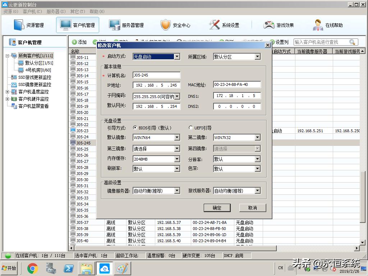Open the 默认镜像 WIN7X64 dropdown

177,138
